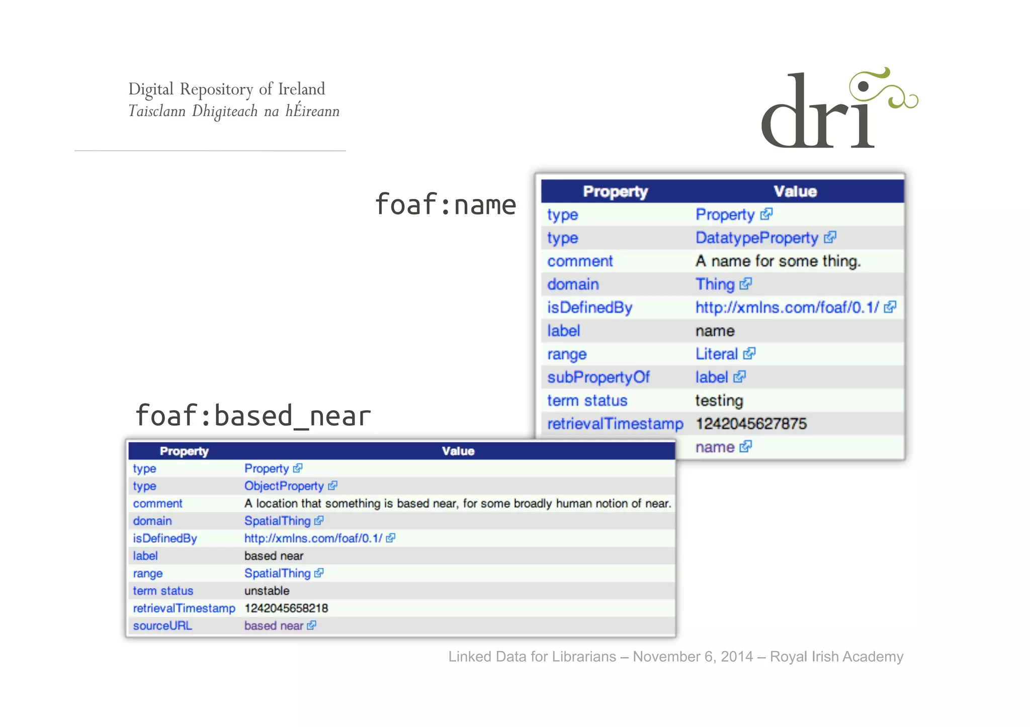Screen dimensions: 1030x727
Task: Open the SpatialThing domain link
Action: 278,521
